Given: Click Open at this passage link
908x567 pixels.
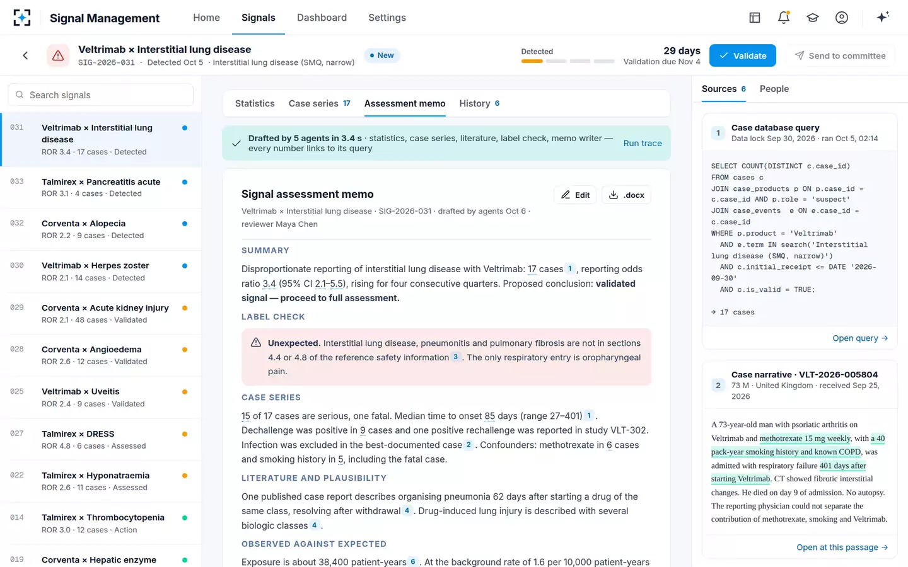Looking at the screenshot, I should [842, 547].
